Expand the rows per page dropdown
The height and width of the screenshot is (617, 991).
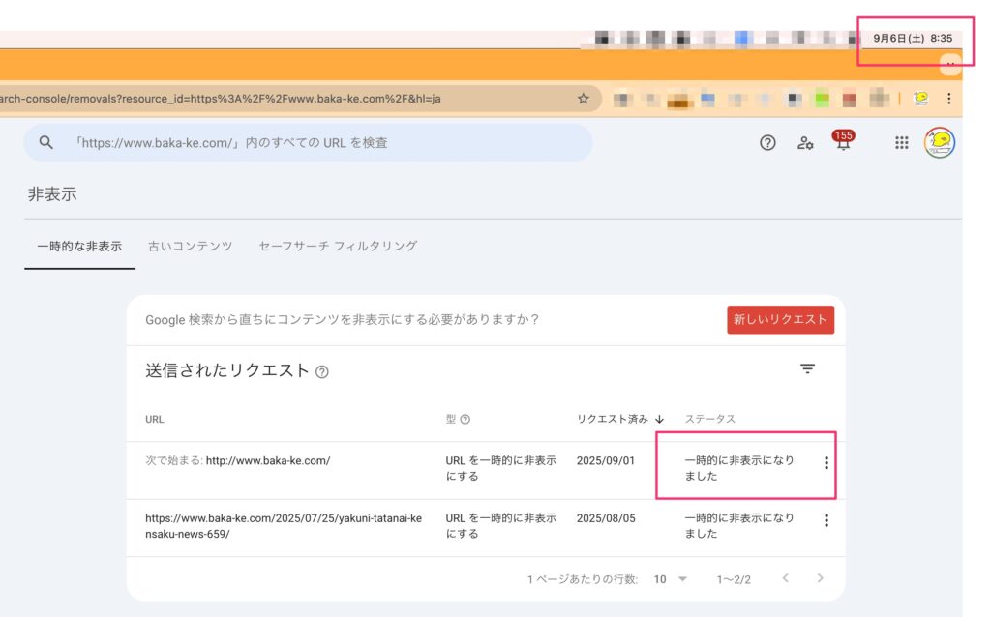pyautogui.click(x=671, y=579)
